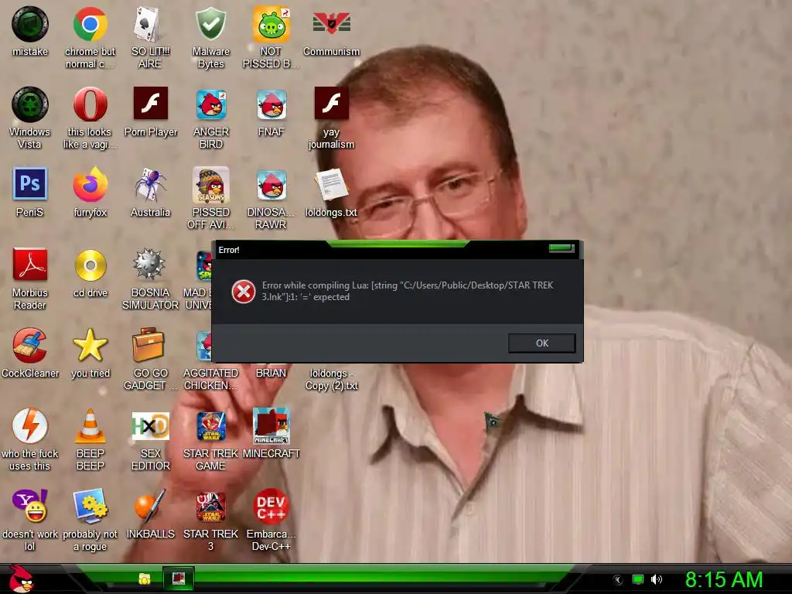Launch the 'furryfox' Firefox icon
792x594 pixels.
pyautogui.click(x=90, y=184)
